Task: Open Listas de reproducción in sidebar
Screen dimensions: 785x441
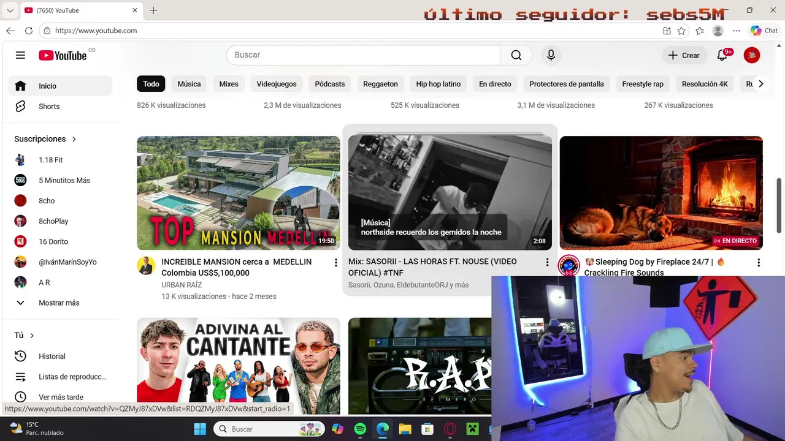Action: click(x=60, y=377)
